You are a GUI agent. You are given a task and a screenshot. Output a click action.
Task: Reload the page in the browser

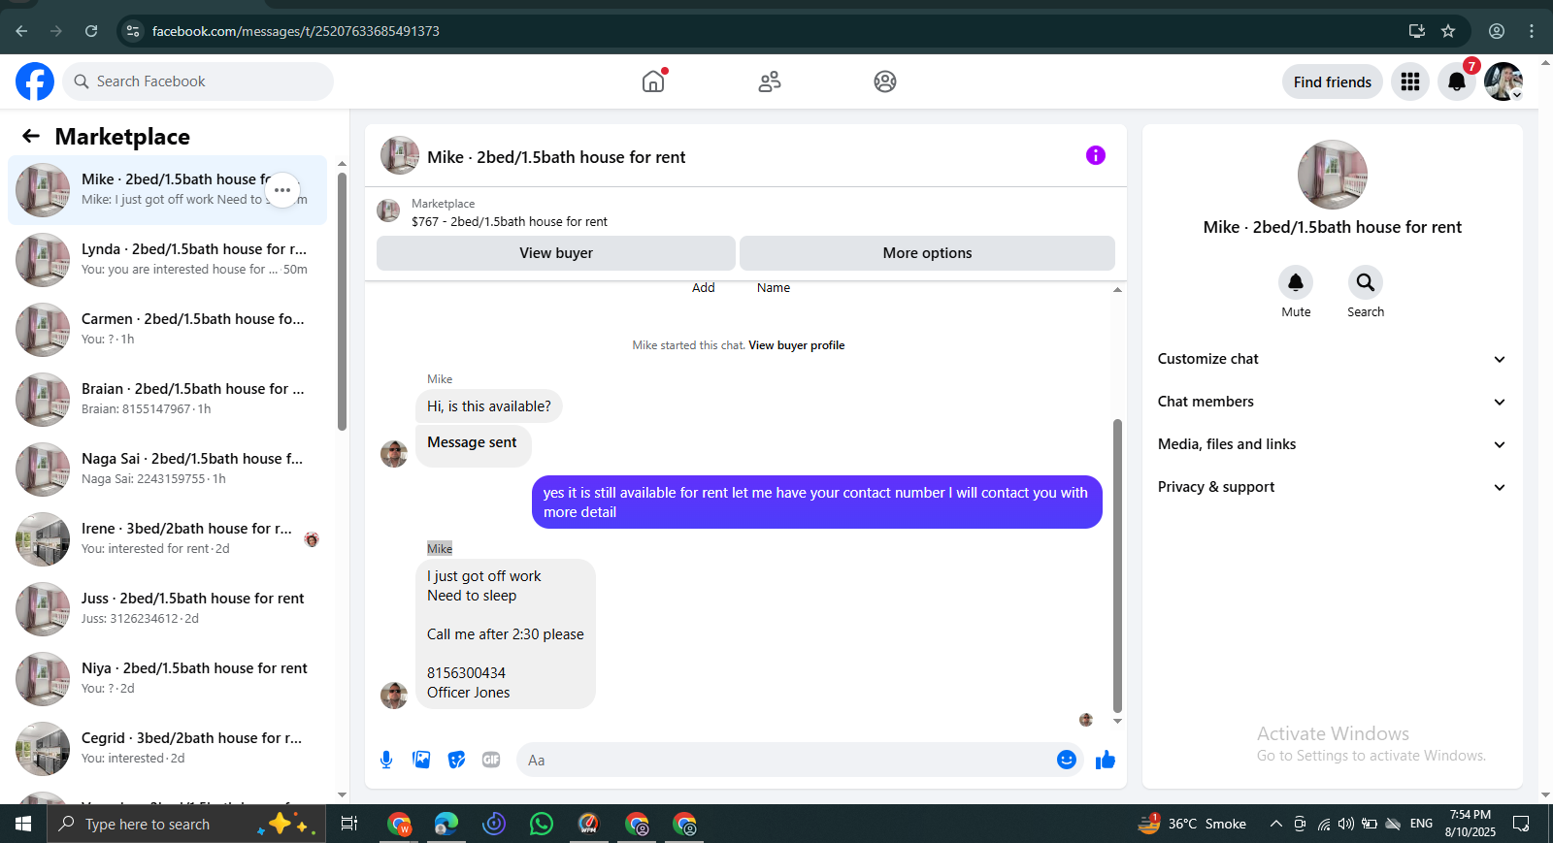91,31
